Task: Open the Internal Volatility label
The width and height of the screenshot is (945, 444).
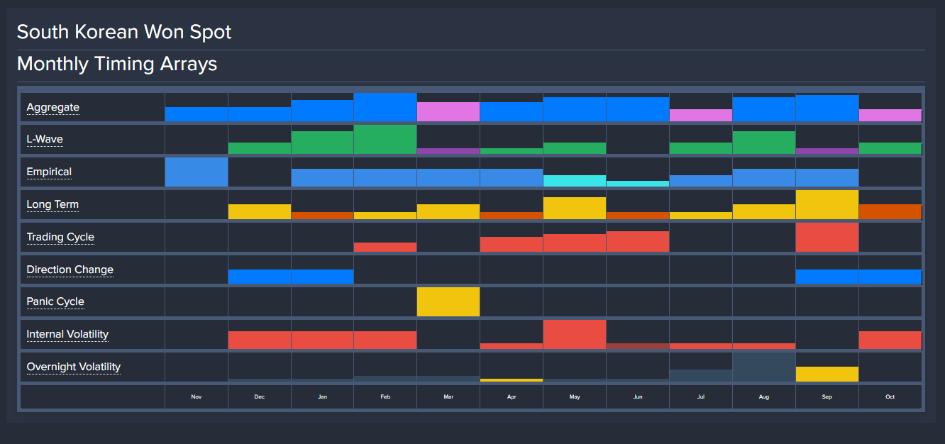Action: coord(67,334)
